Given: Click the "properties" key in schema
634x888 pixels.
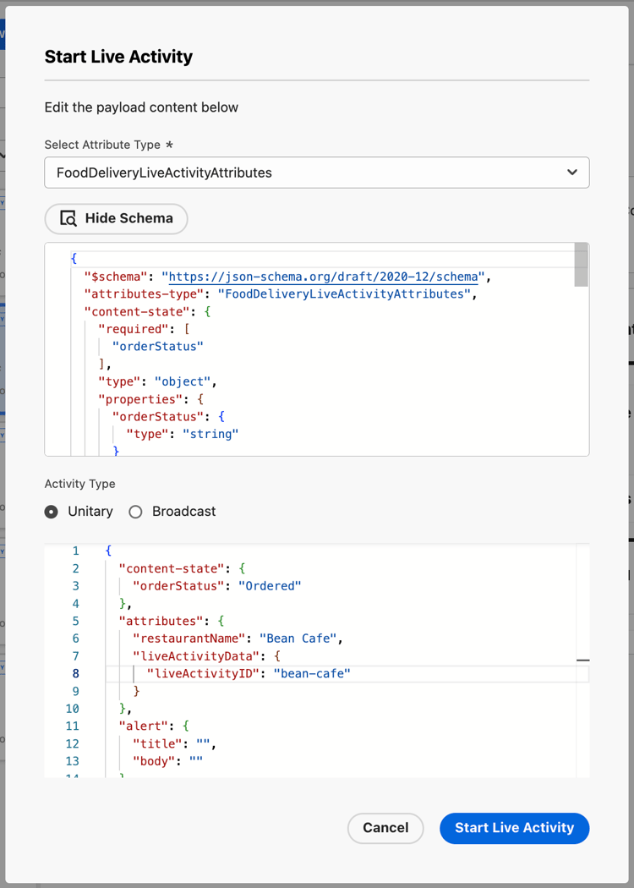Looking at the screenshot, I should pyautogui.click(x=139, y=399).
